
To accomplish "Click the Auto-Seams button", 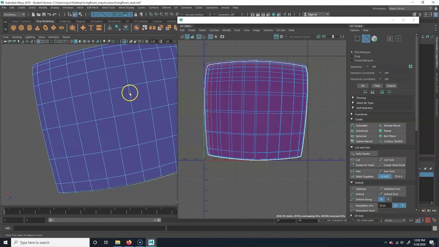I will coord(364,154).
